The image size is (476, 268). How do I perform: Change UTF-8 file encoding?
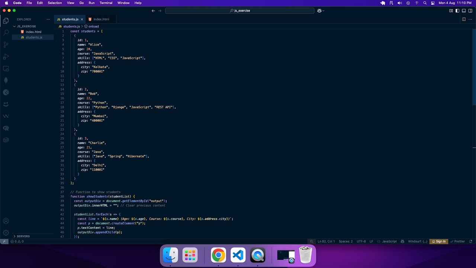pyautogui.click(x=361, y=242)
